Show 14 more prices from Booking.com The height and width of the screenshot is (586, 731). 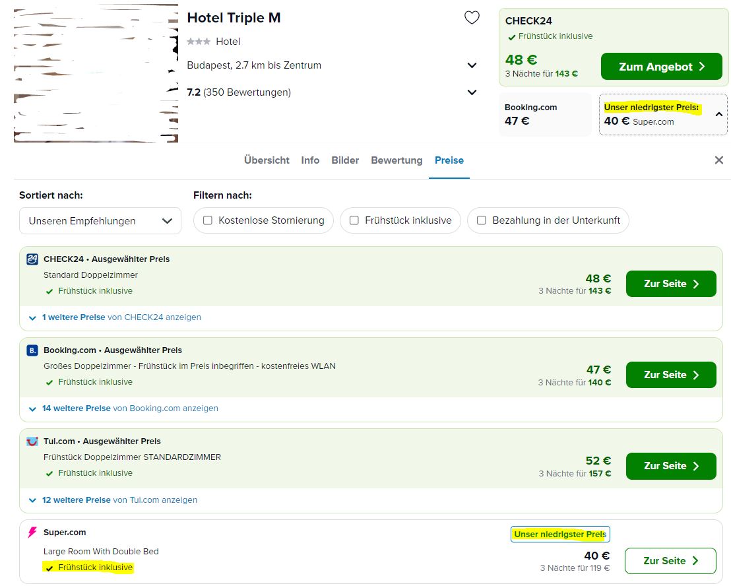(124, 408)
